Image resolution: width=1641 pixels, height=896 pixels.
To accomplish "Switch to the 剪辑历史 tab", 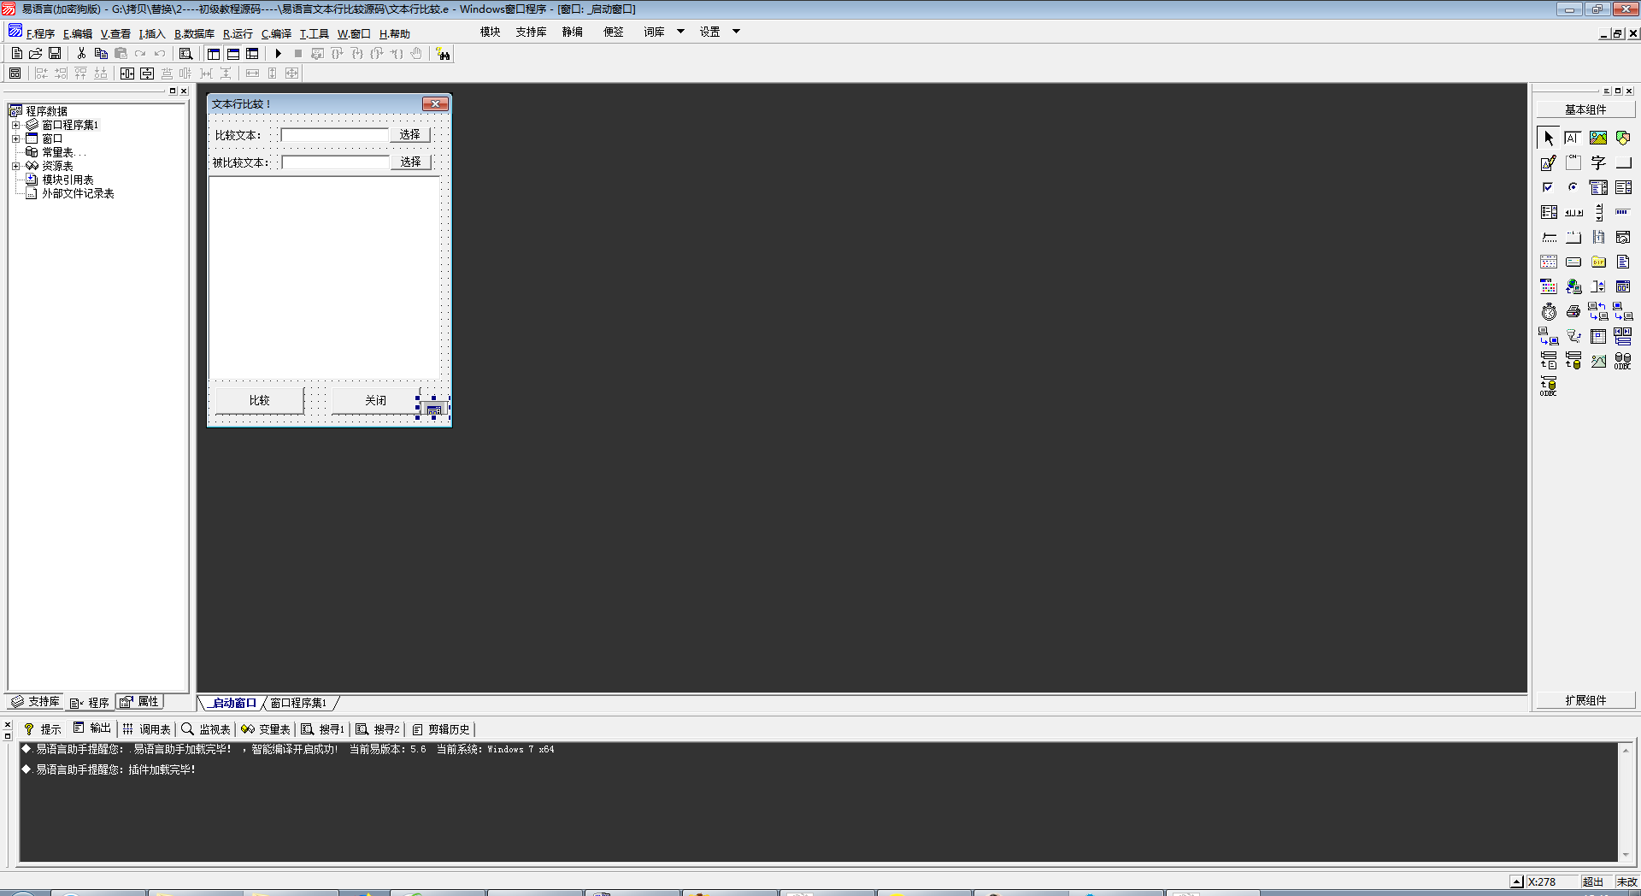I will point(441,729).
